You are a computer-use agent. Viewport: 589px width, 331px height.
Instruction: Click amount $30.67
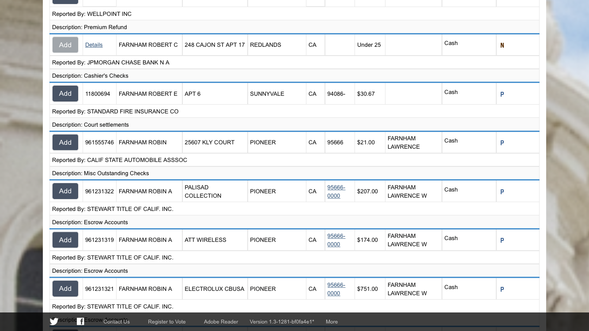coord(366,94)
